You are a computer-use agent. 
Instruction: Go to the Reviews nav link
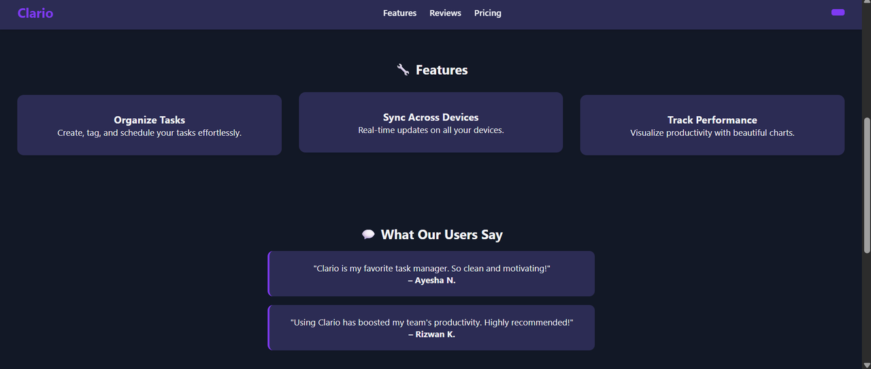445,13
